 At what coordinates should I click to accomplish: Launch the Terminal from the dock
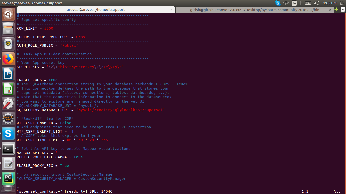click(8, 148)
